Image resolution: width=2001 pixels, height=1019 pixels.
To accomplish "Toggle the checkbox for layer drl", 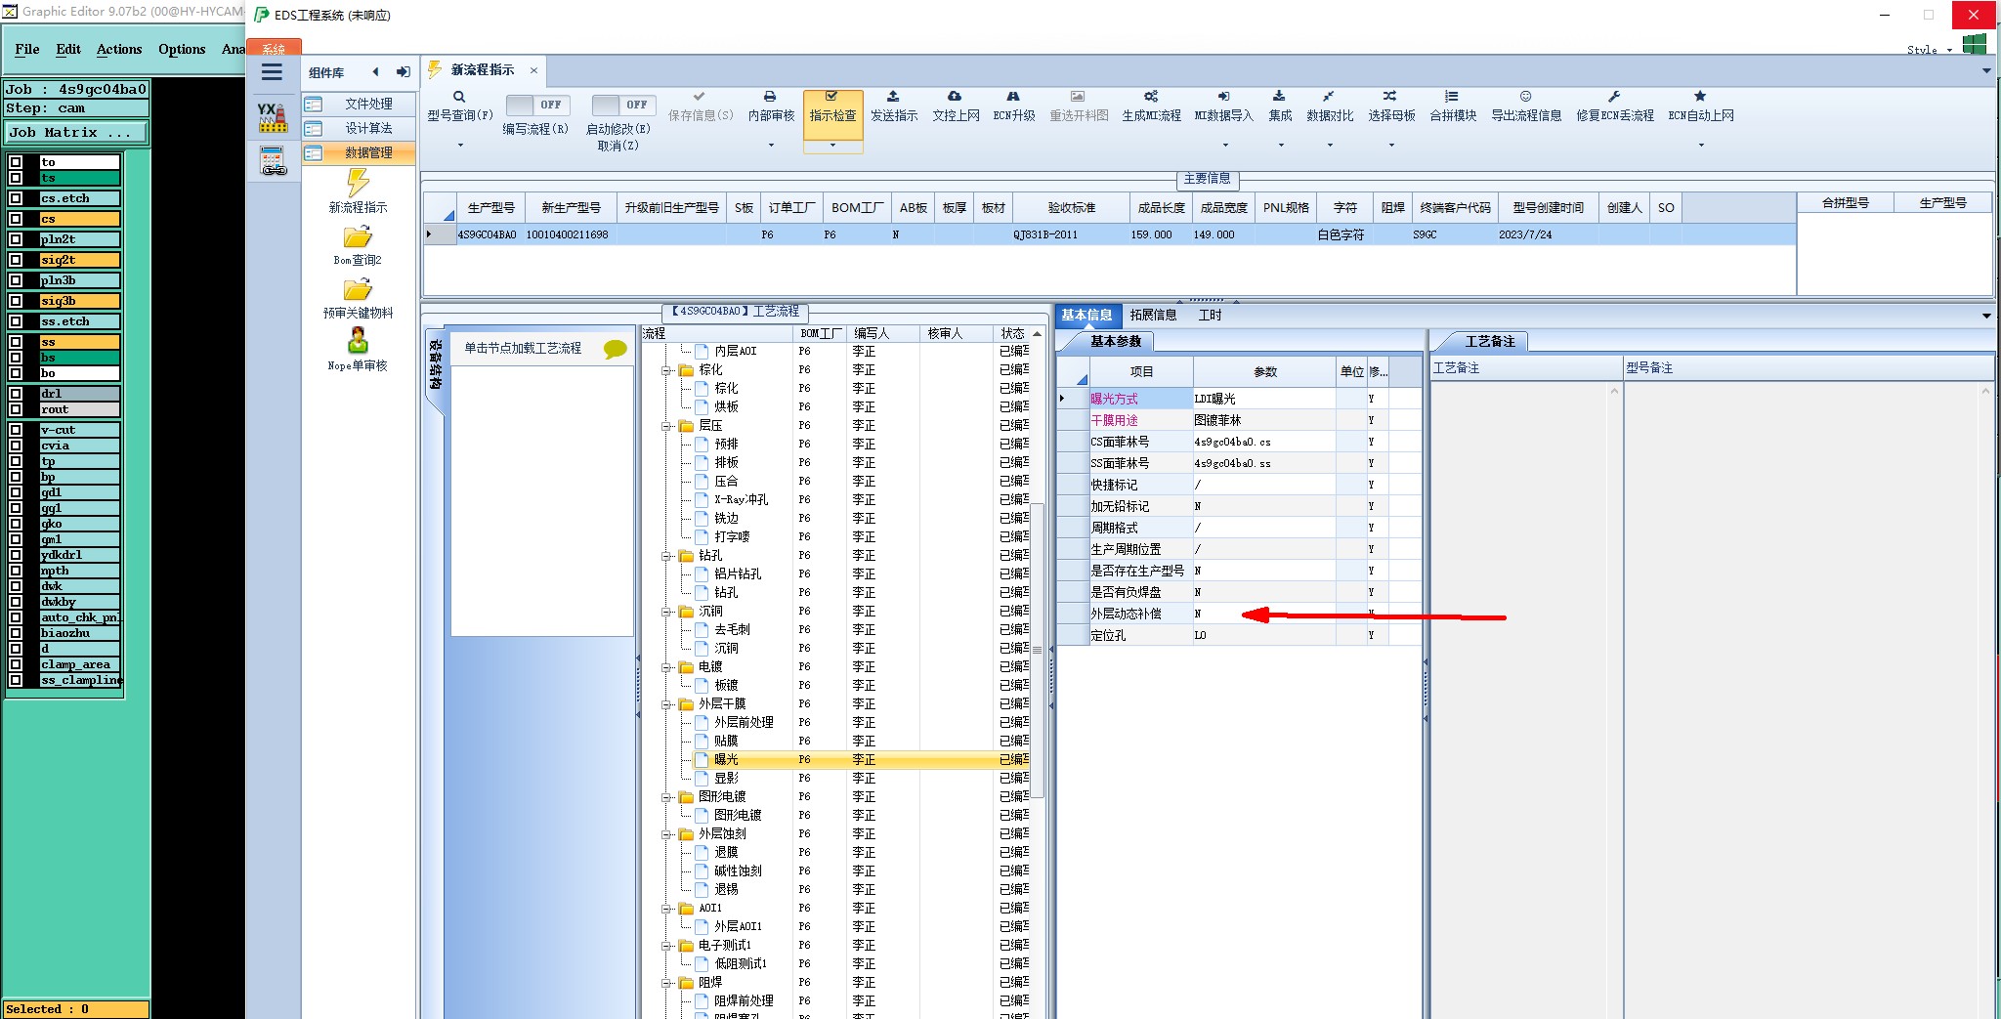I will tap(16, 394).
